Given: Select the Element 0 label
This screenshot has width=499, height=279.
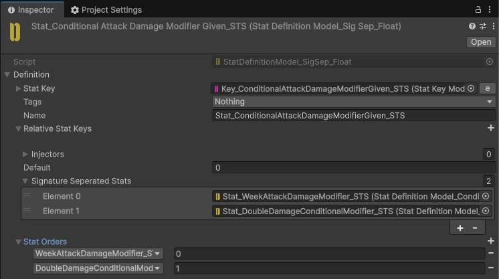Looking at the screenshot, I should [x=62, y=196].
